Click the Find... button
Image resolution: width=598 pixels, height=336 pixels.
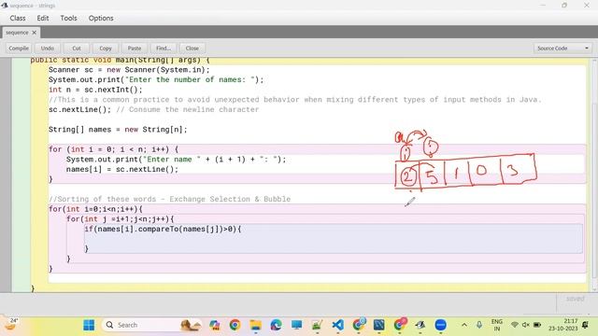point(164,49)
